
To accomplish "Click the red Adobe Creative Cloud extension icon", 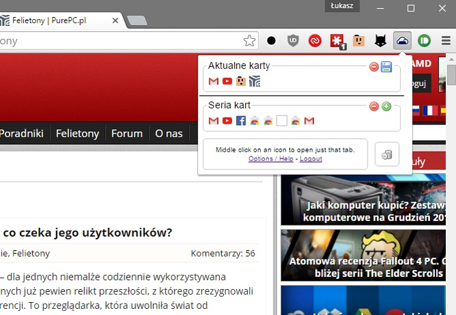I will [x=314, y=41].
